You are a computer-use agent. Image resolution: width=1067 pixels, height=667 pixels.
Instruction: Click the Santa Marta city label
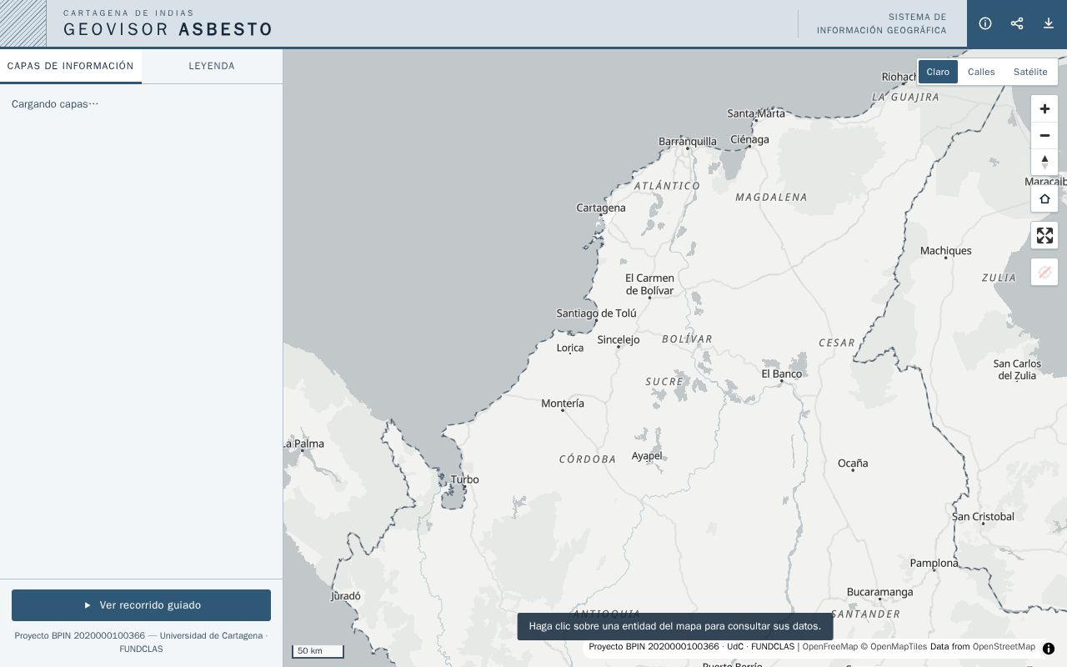(x=756, y=113)
